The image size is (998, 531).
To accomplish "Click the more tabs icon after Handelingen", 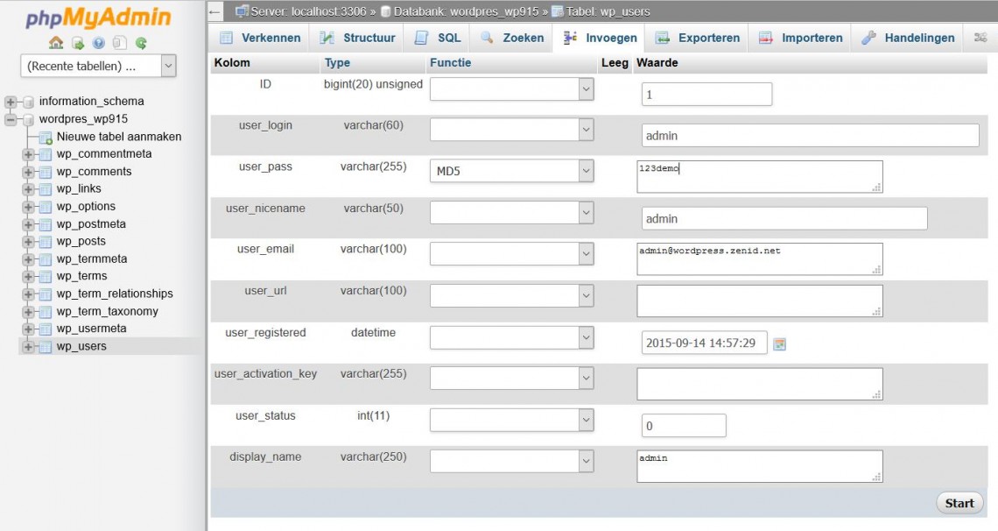I will (980, 38).
